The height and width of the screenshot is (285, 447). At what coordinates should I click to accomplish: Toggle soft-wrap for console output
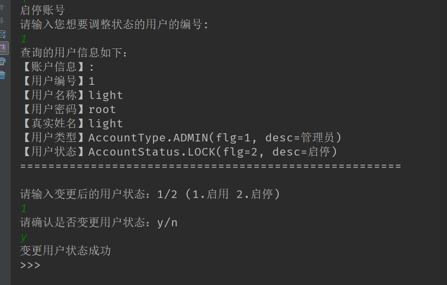pos(2,34)
